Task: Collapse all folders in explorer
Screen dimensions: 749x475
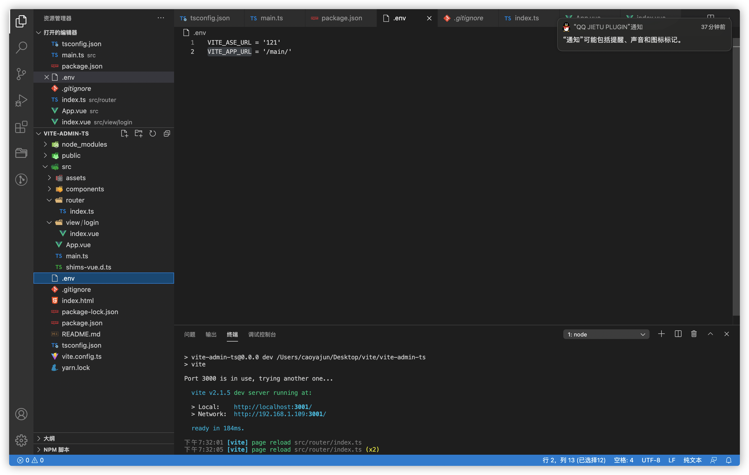Action: coord(167,133)
